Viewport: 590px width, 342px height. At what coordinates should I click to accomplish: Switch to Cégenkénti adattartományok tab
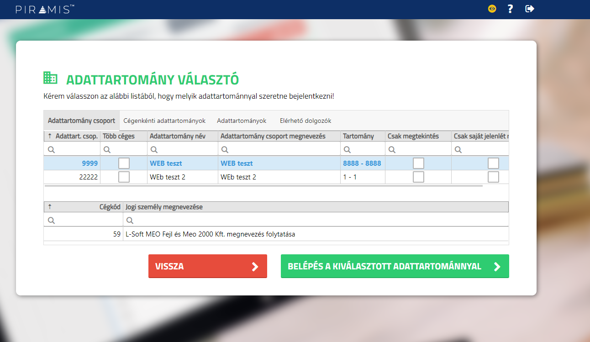[x=164, y=121]
